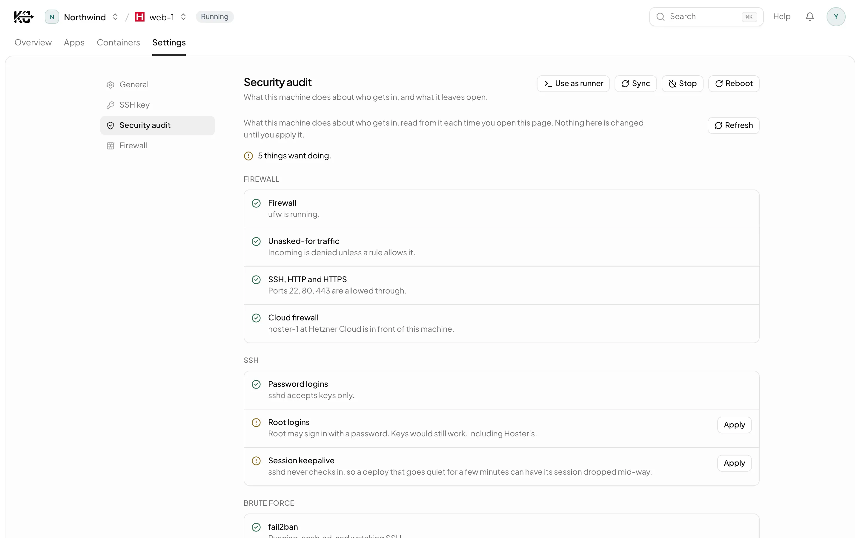Expand the Northwind workspace switcher chevron
Viewport: 860px width, 538px height.
click(x=115, y=17)
